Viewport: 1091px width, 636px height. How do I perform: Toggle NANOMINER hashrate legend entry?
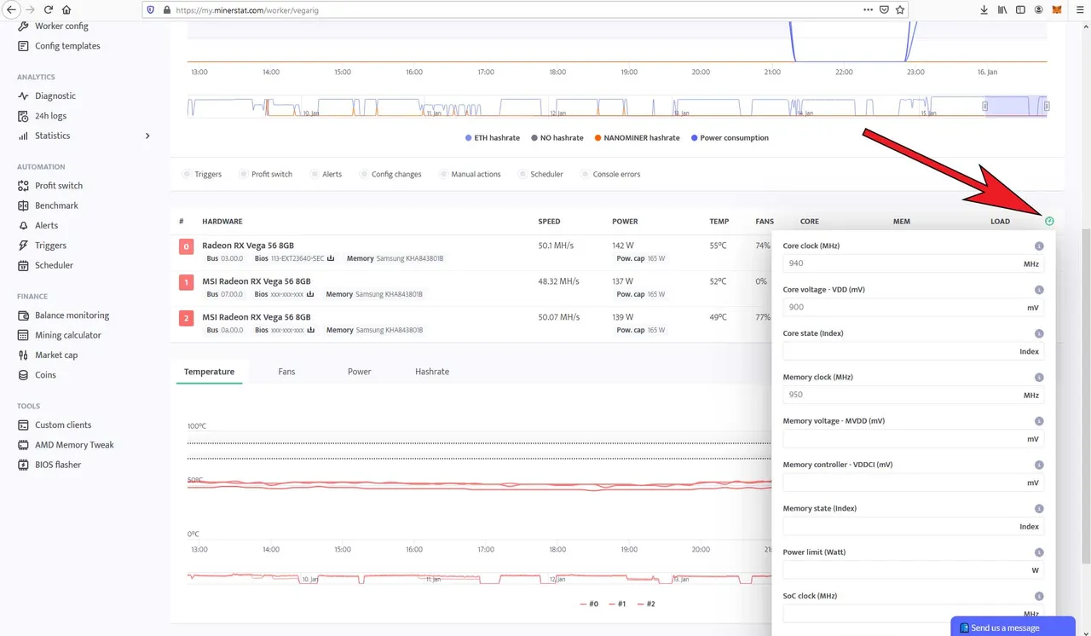pos(638,137)
